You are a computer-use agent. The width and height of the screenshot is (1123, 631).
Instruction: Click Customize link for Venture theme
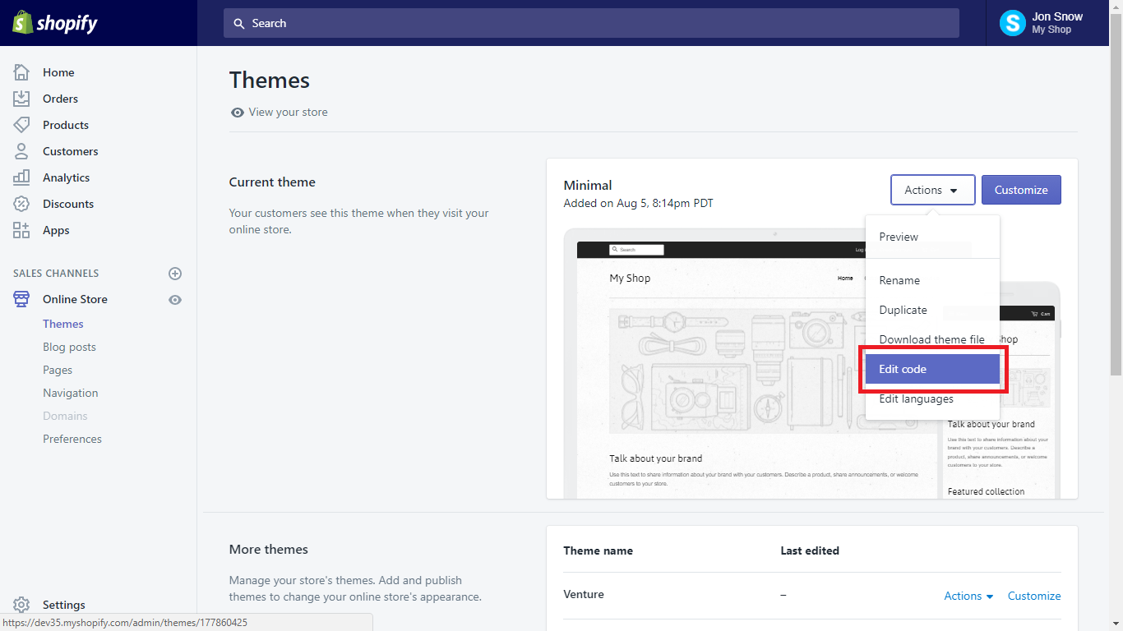(1034, 596)
